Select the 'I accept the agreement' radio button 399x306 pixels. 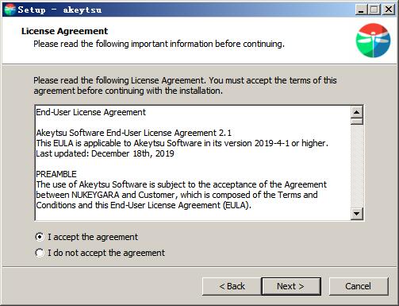point(40,237)
